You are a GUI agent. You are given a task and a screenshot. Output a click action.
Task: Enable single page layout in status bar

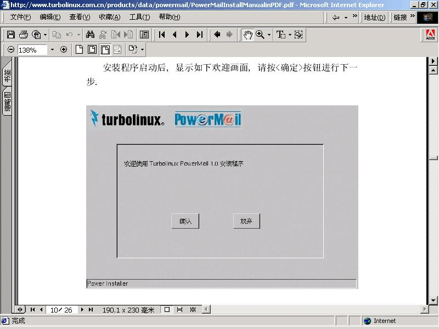tap(167, 310)
